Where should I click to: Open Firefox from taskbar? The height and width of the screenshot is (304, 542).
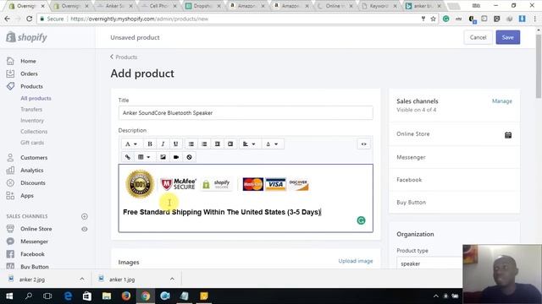click(x=126, y=296)
